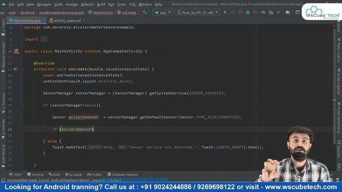
Task: Open the Build Variants tool window
Action: [3, 156]
